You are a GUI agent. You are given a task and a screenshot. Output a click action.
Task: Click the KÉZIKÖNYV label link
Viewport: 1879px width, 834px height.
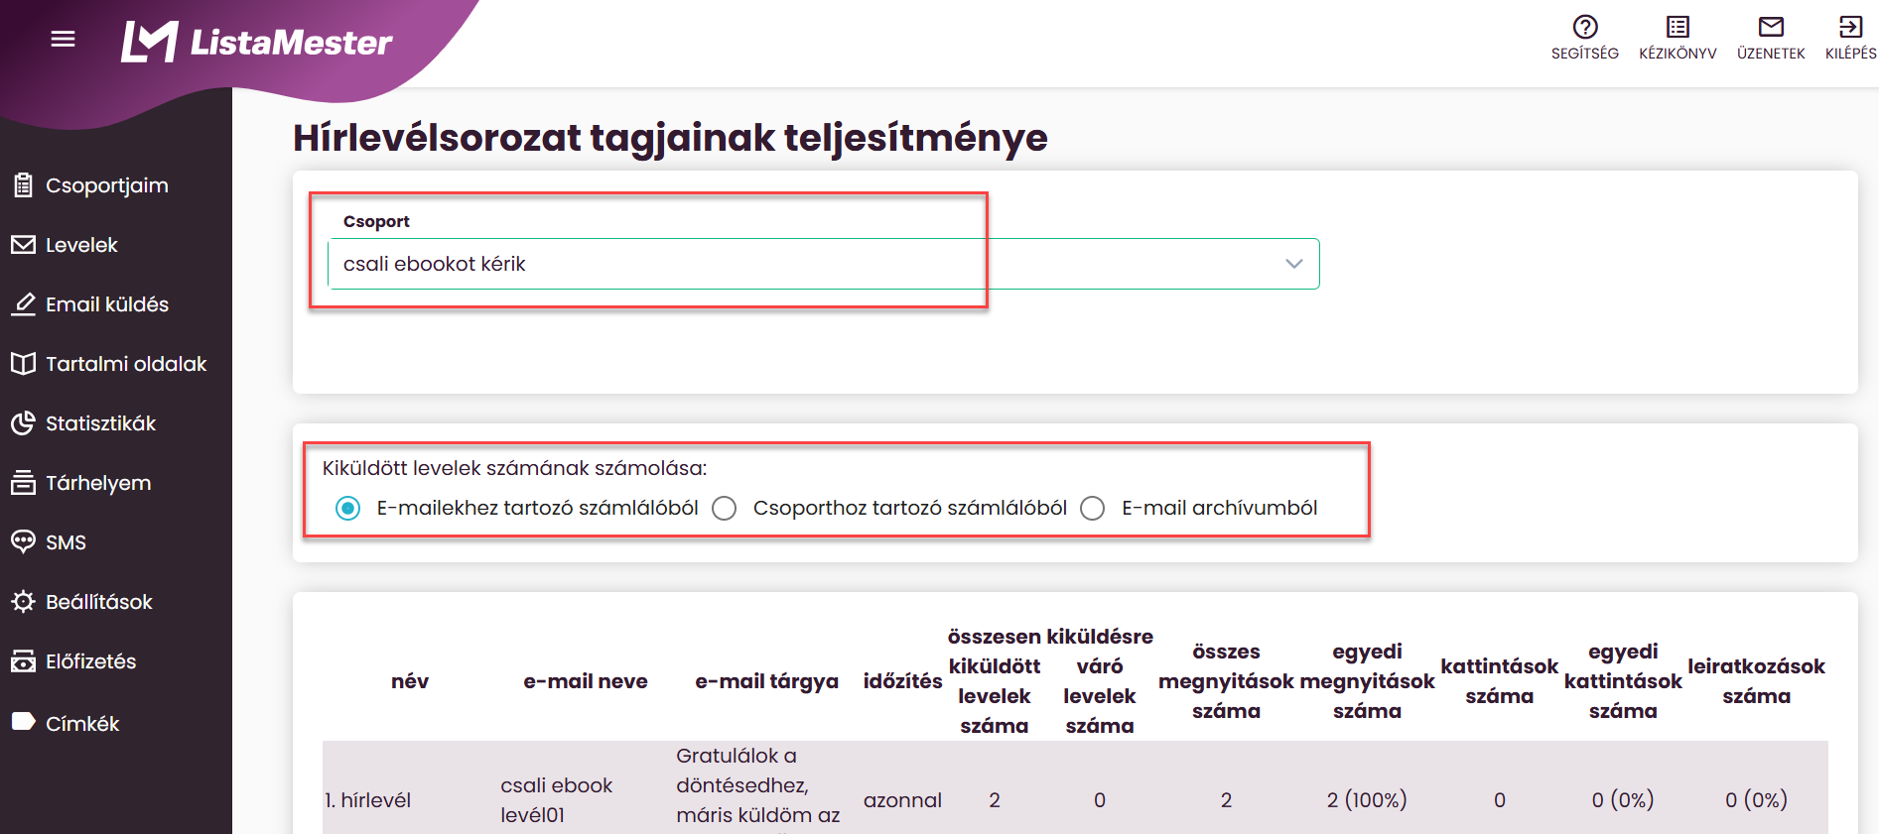1678,54
